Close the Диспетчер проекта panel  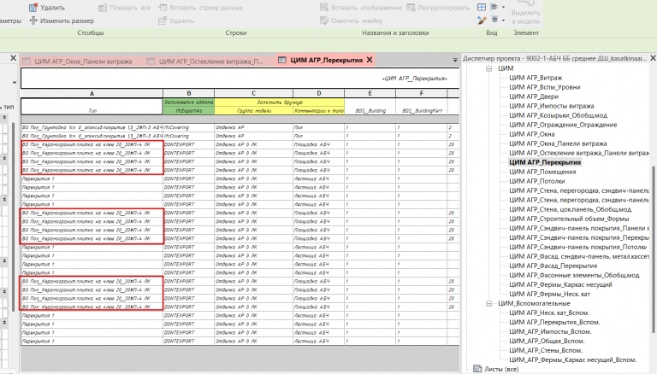tap(653, 58)
